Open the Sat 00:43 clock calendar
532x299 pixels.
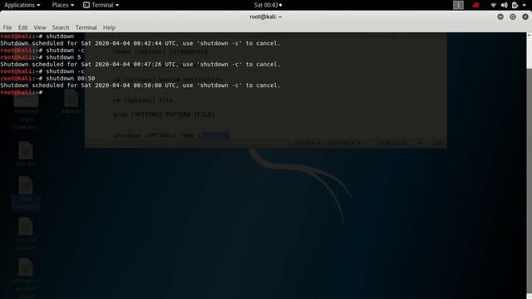268,5
